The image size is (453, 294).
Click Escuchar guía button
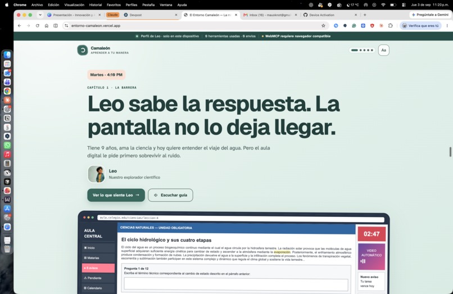[170, 195]
